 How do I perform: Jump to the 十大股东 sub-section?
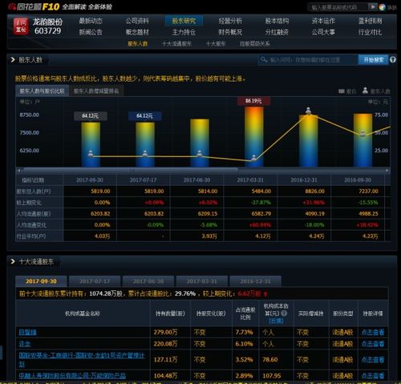coord(216,44)
